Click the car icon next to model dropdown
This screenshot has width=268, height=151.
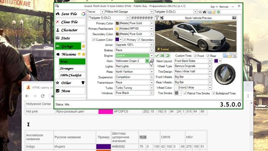[200, 12]
